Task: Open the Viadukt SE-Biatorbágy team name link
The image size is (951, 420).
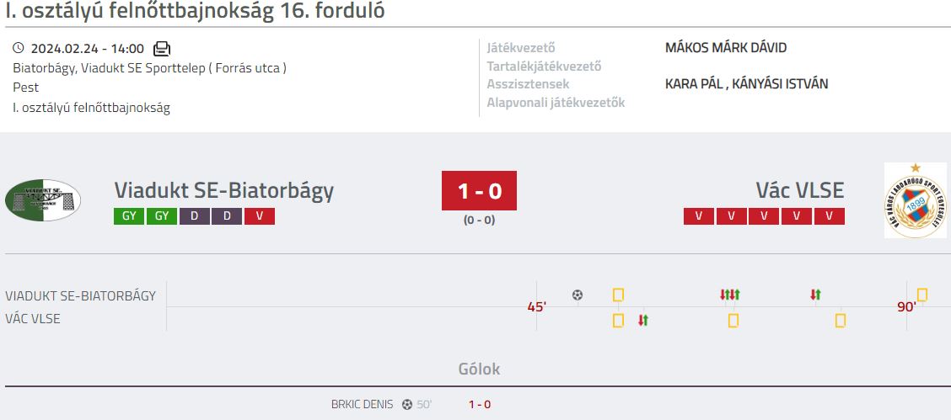Action: [223, 190]
